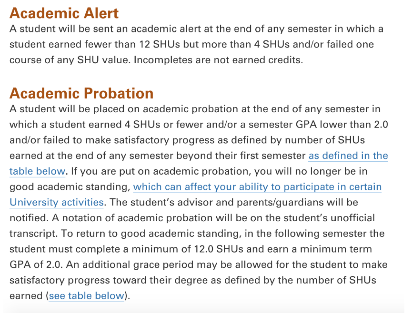412x313 pixels.
Task: Click the "table below" link before "If you are"
Action: (x=37, y=171)
